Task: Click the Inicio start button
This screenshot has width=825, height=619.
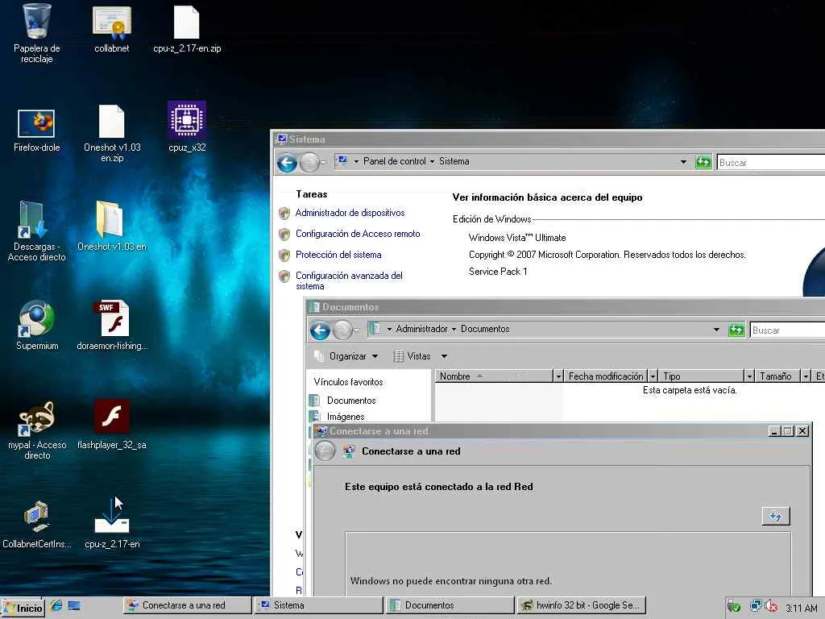Action: pos(23,608)
